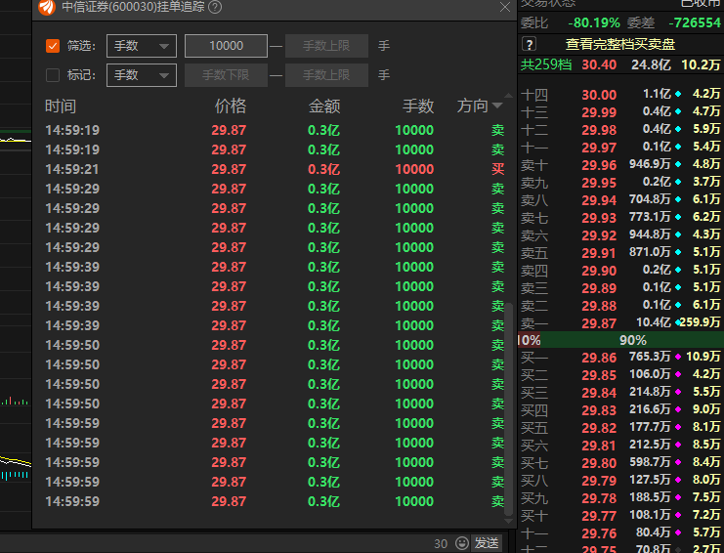Click the 委比 value -80.19%
Viewport: 724px width, 553px height.
point(594,22)
